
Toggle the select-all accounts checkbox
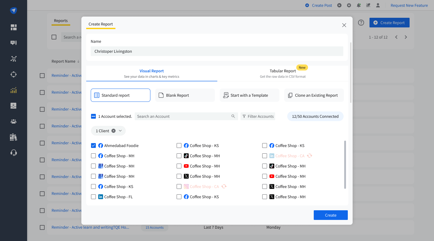click(x=93, y=116)
